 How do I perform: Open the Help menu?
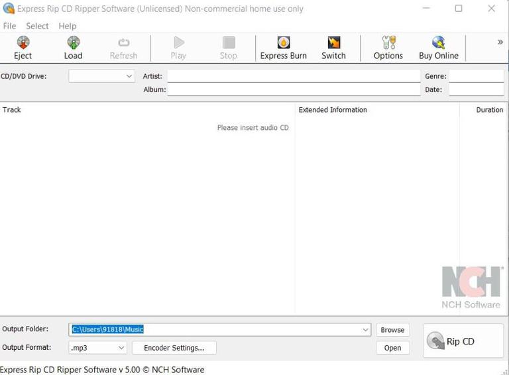click(x=68, y=26)
